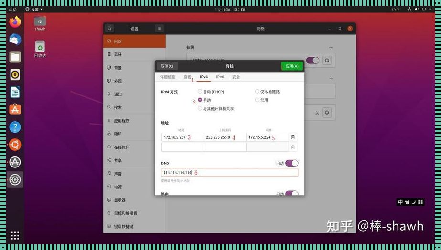Open the Help icon in dock
The height and width of the screenshot is (250, 441).
tap(15, 127)
